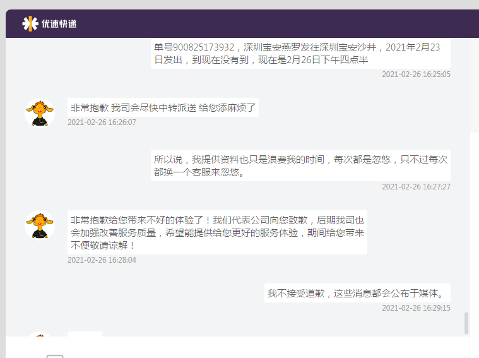Select the message about 每次都换一个客服来忽悠
The height and width of the screenshot is (358, 479).
tap(300, 165)
